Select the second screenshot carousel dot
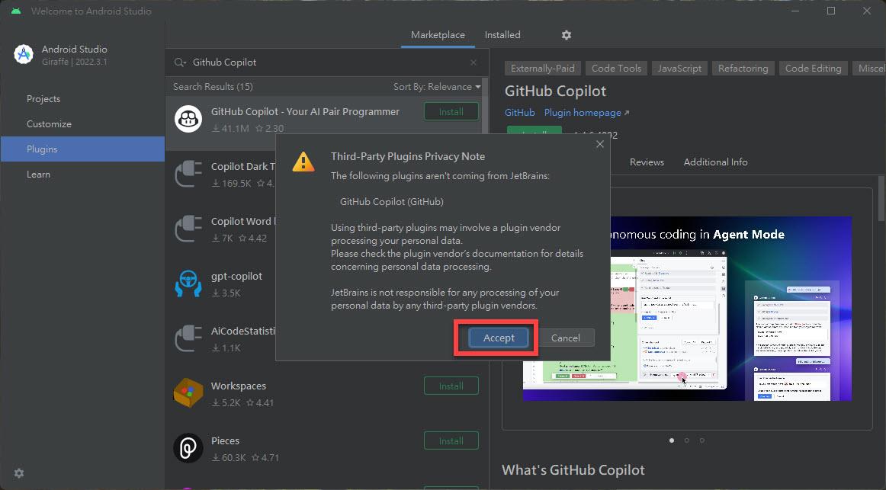This screenshot has width=886, height=490. pyautogui.click(x=687, y=440)
